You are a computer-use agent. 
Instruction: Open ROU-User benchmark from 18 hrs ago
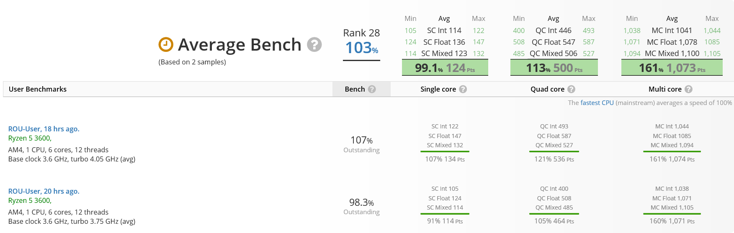[x=44, y=129]
